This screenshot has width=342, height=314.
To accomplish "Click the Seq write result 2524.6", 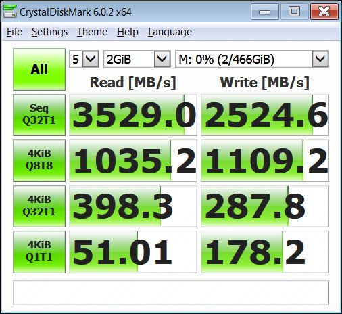I will point(265,115).
